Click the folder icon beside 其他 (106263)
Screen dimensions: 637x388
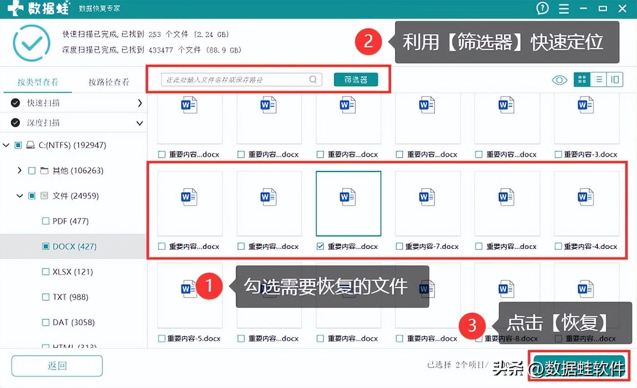click(x=44, y=171)
